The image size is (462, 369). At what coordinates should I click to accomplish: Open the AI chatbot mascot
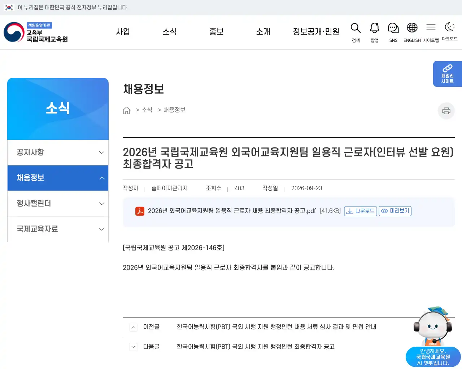pos(432,326)
